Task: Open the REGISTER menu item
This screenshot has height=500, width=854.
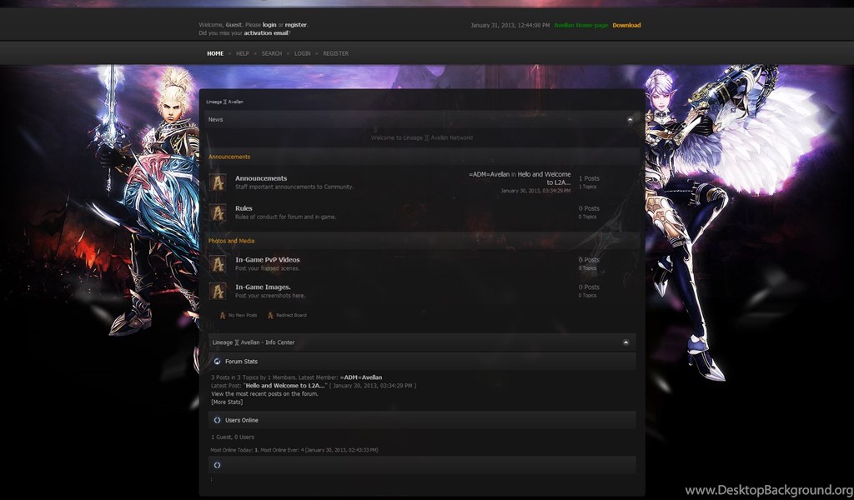Action: coord(335,53)
